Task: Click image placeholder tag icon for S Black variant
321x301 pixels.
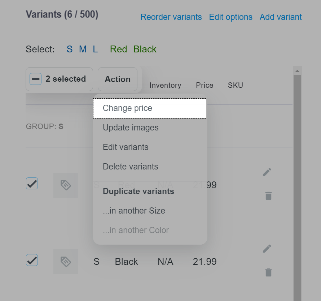Action: (x=66, y=262)
